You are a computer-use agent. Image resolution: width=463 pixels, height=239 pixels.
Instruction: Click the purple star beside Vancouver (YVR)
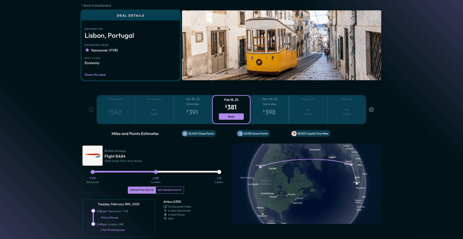pyautogui.click(x=87, y=50)
